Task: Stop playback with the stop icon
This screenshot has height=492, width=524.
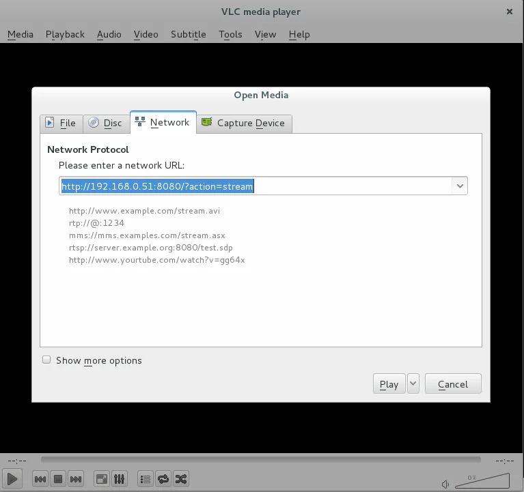Action: tap(58, 479)
